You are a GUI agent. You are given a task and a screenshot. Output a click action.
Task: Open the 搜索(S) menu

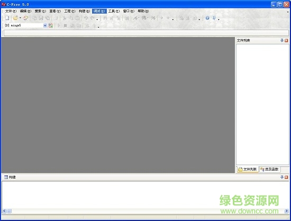(40, 11)
